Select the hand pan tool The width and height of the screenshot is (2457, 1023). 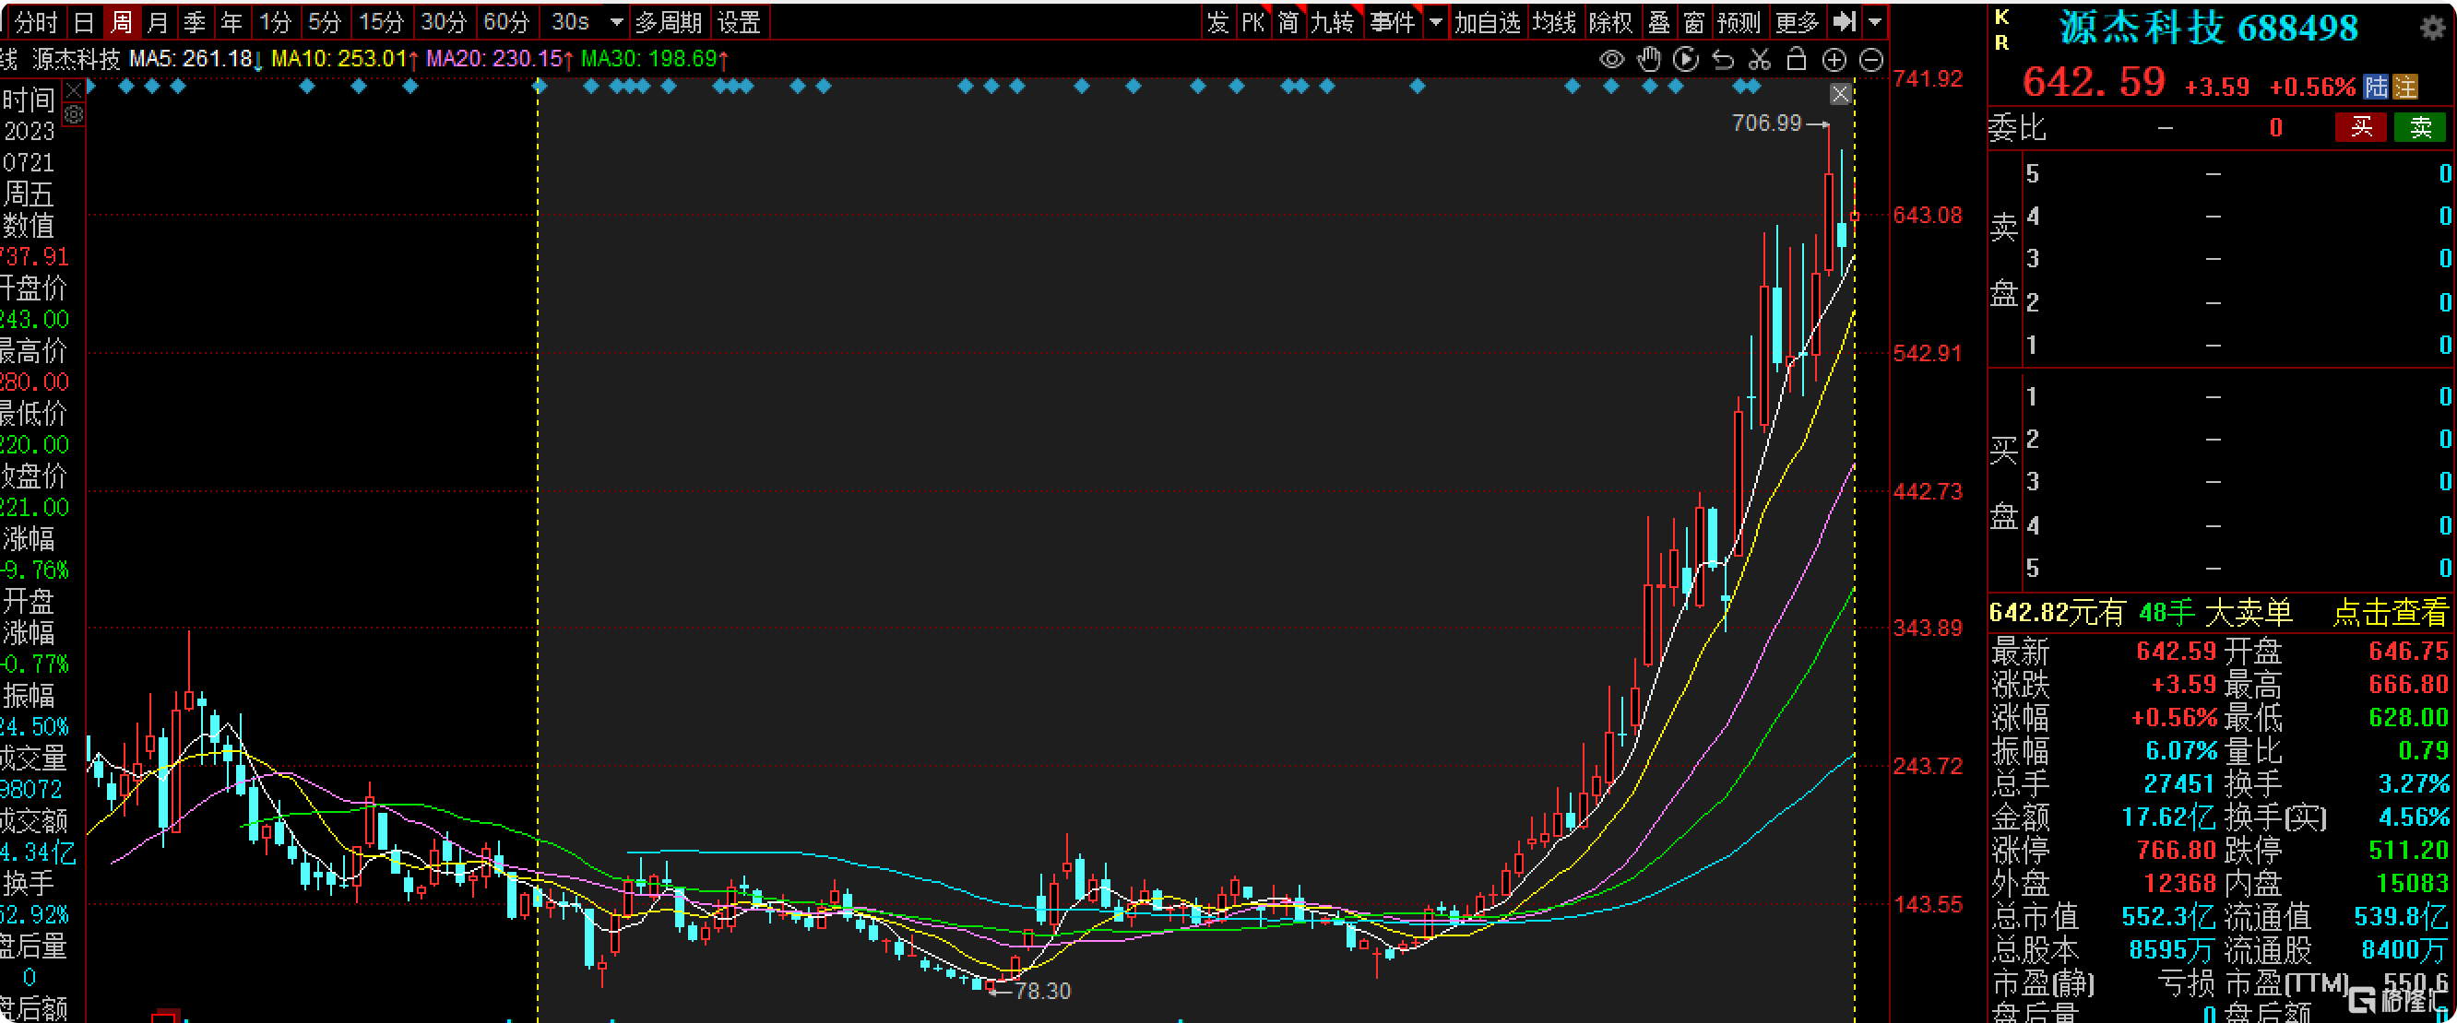[1649, 60]
